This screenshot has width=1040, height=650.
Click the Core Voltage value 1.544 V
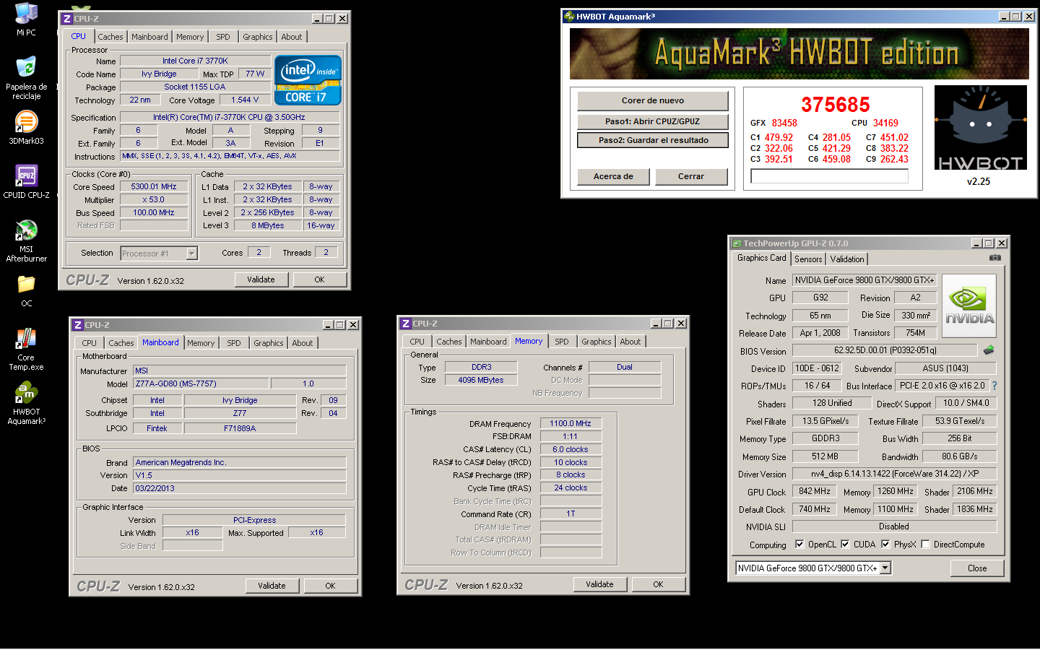(x=245, y=100)
